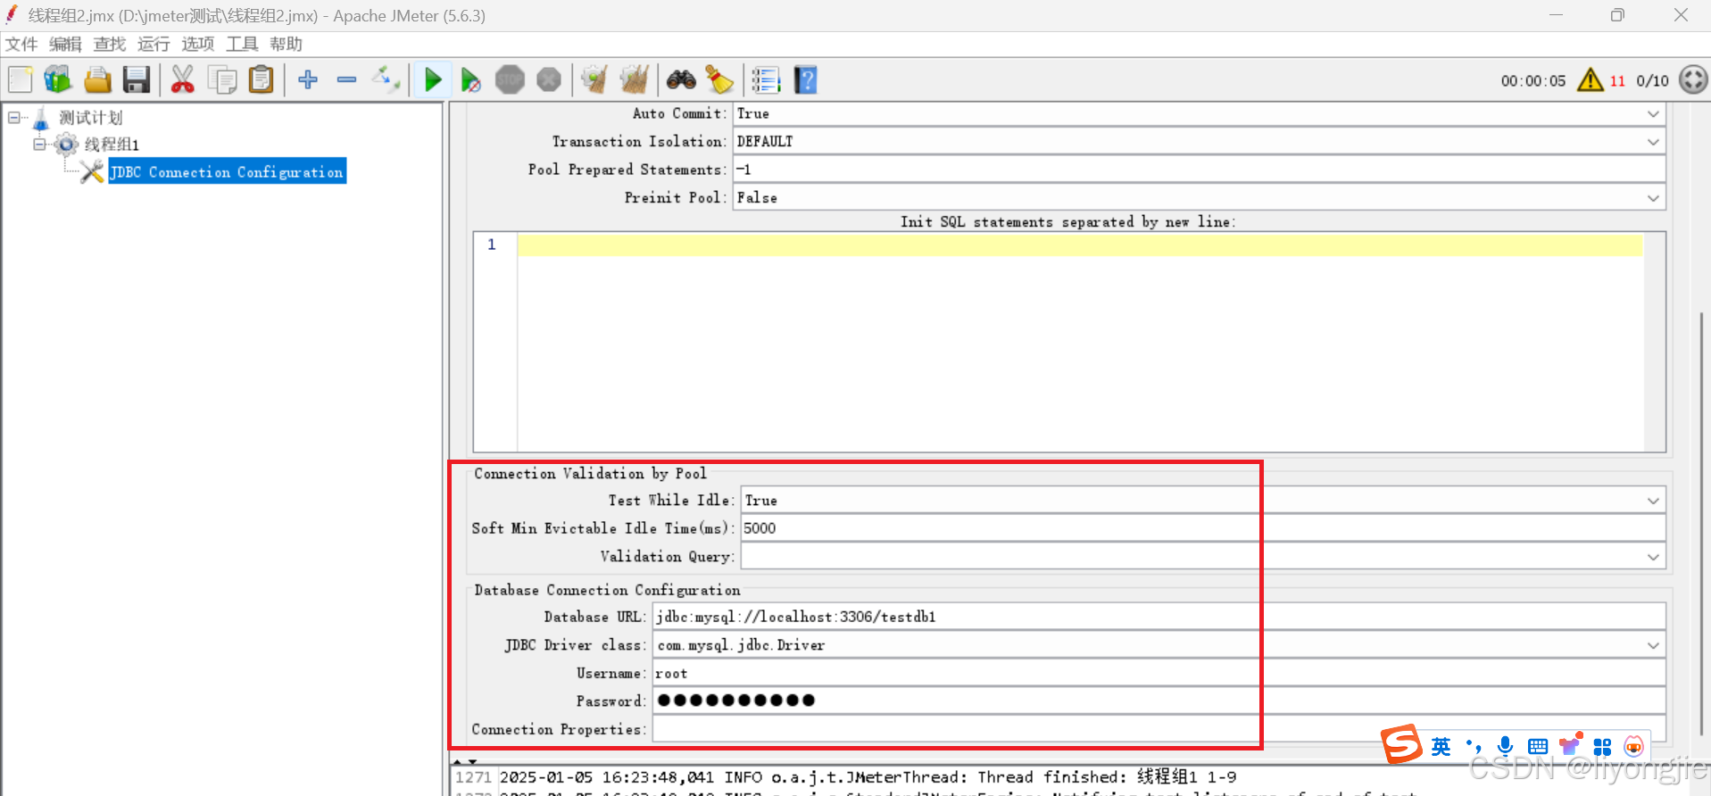Open the Transaction Isolation dropdown
Image resolution: width=1711 pixels, height=796 pixels.
click(1653, 142)
